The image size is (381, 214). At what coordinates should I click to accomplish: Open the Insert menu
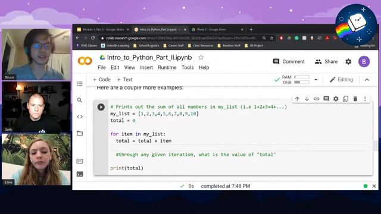(146, 67)
